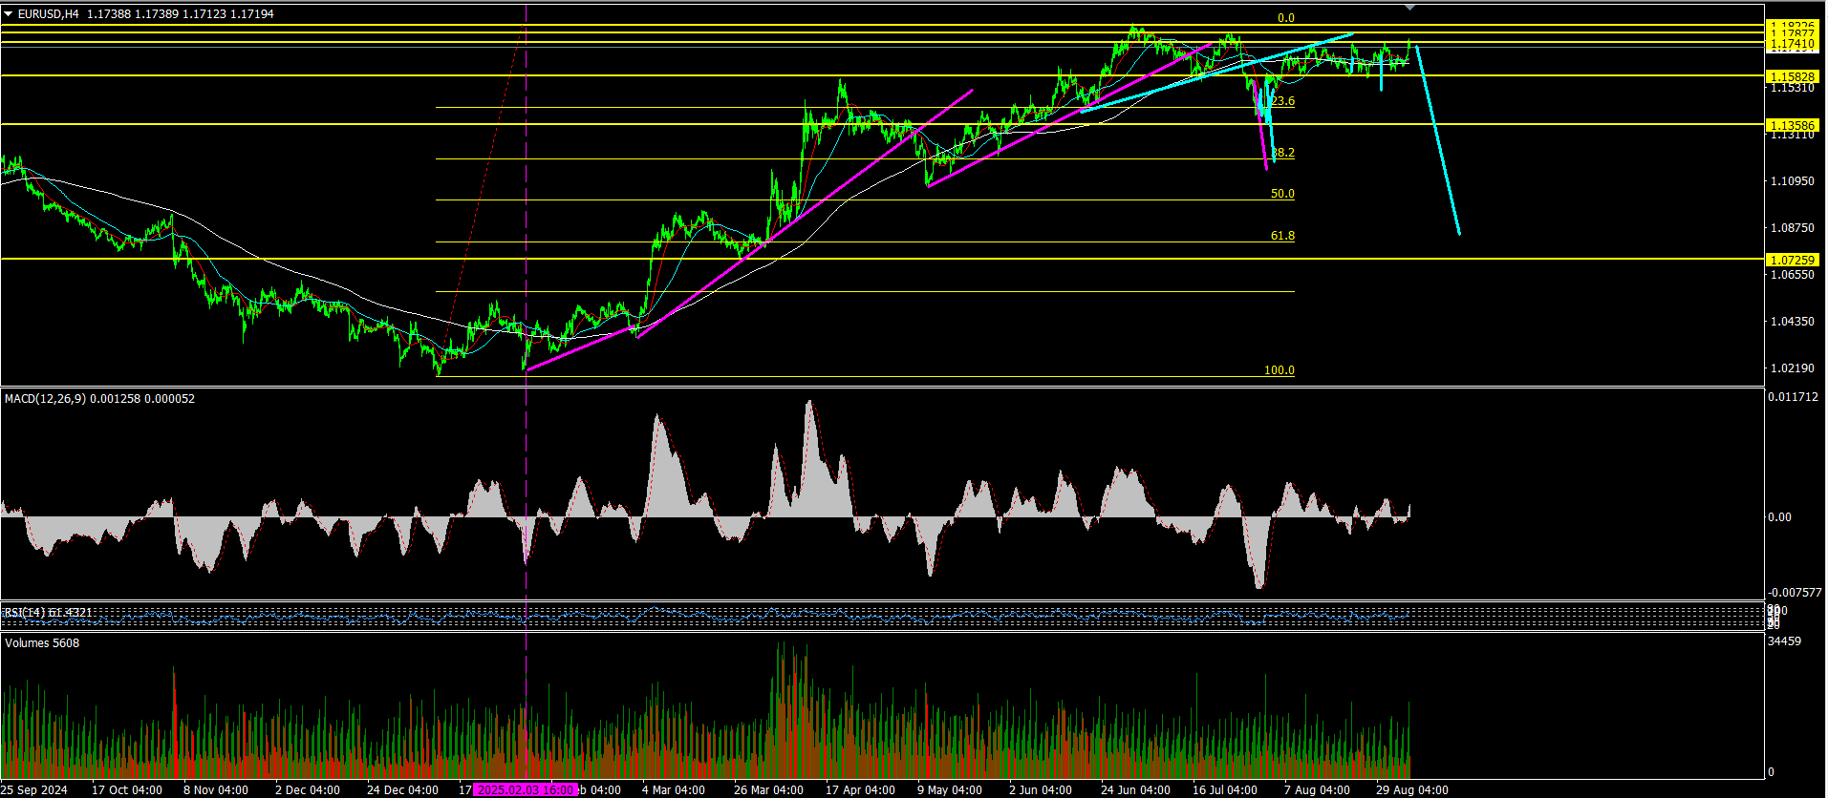Click the Fibonacci 61.8 level label
1828x798 pixels.
[x=1282, y=236]
